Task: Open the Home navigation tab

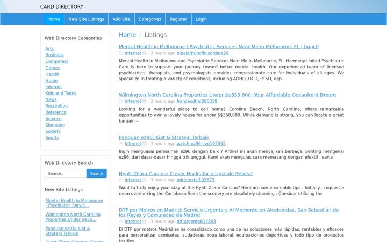Action: (54, 19)
